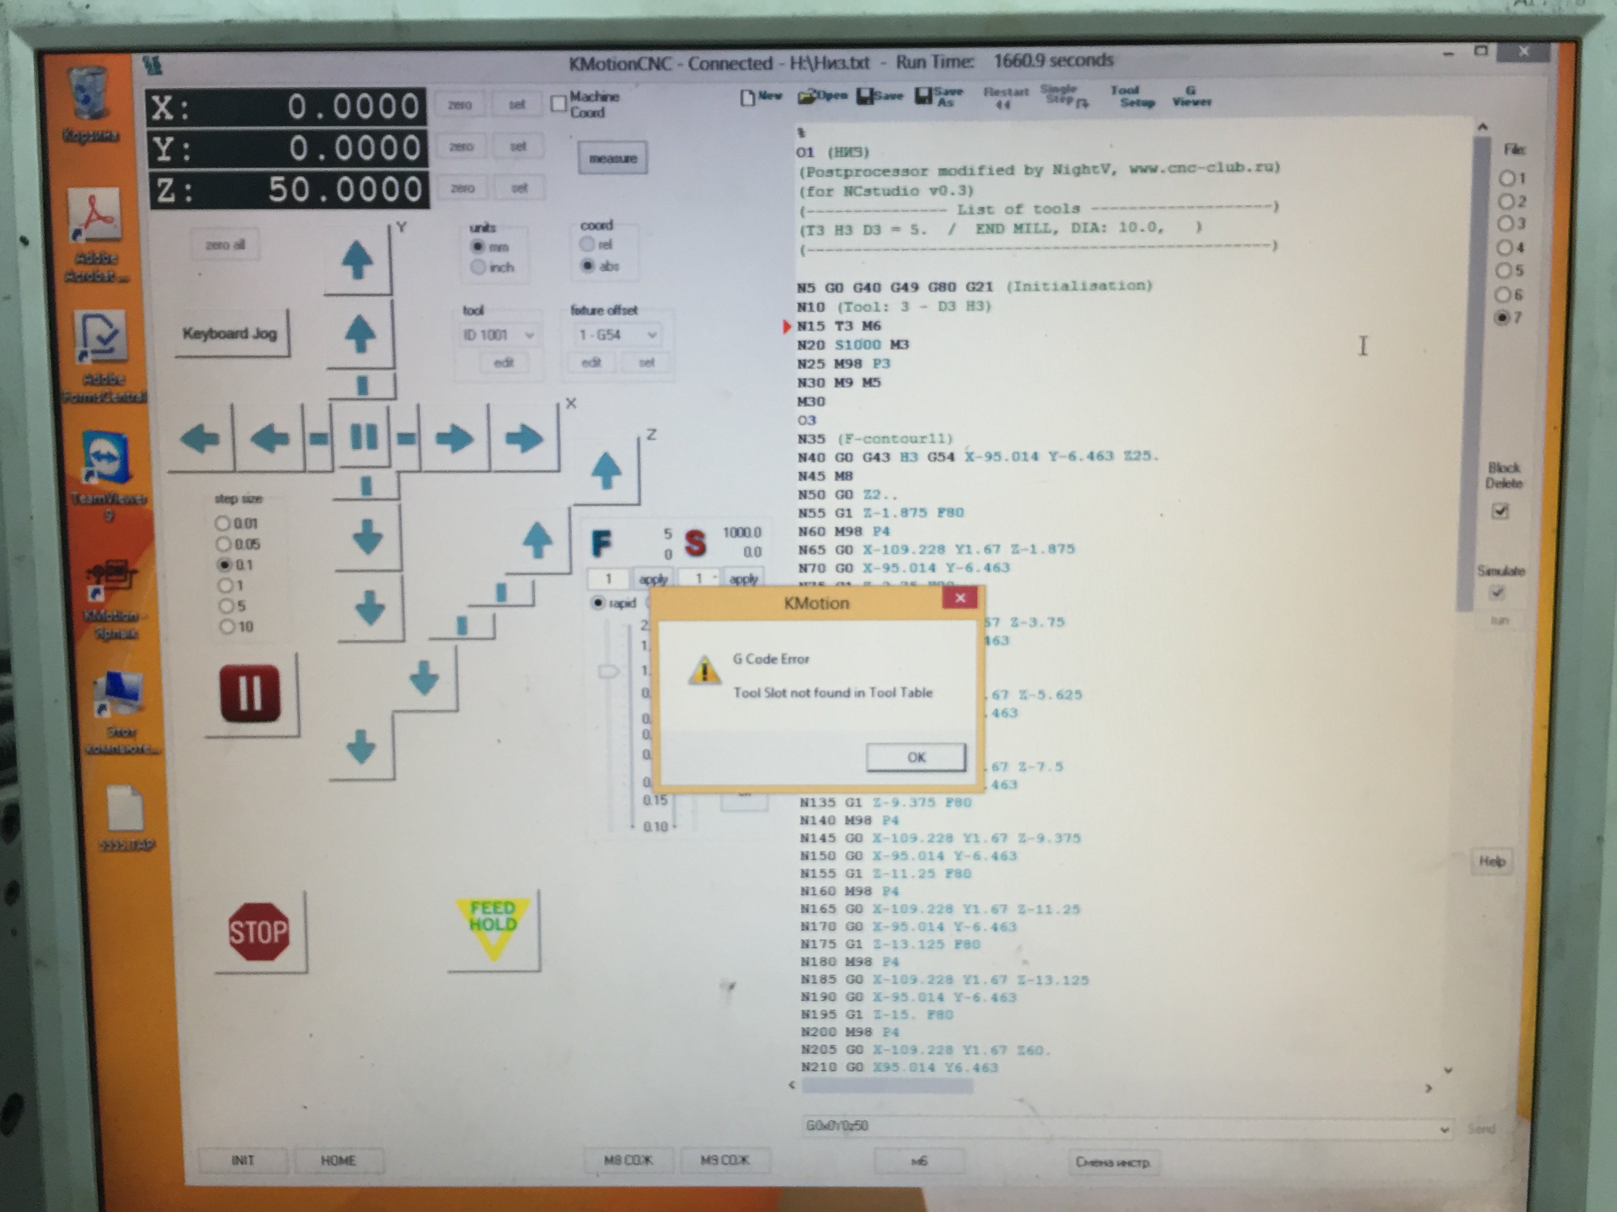Screen dimensions: 1617x1212
Task: Expand the MDI command history dropdown
Action: click(x=1444, y=1129)
